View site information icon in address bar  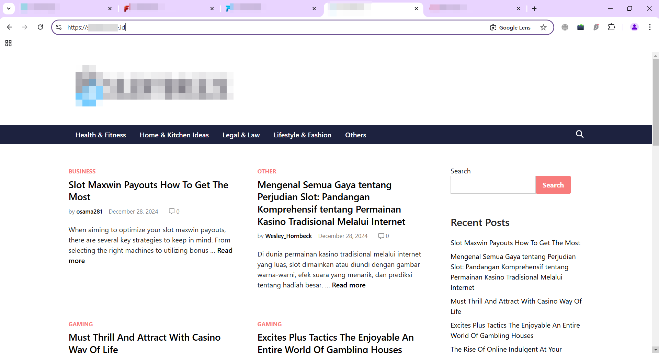point(59,27)
